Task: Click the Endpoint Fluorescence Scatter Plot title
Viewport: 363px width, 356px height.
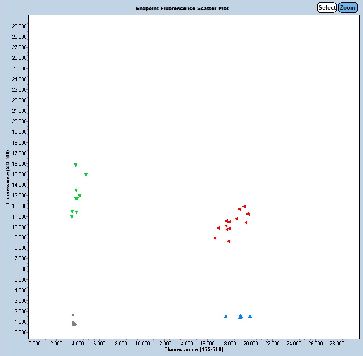Action: (182, 8)
